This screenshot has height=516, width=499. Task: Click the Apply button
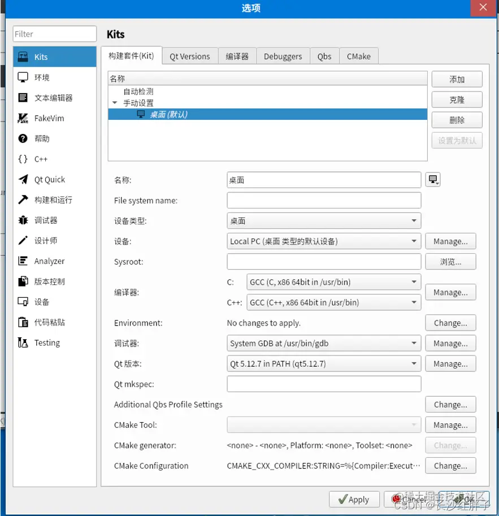pyautogui.click(x=354, y=499)
